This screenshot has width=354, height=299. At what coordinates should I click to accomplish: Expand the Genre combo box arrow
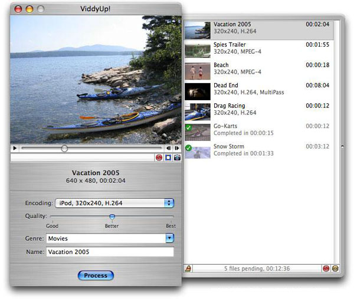tap(170, 238)
